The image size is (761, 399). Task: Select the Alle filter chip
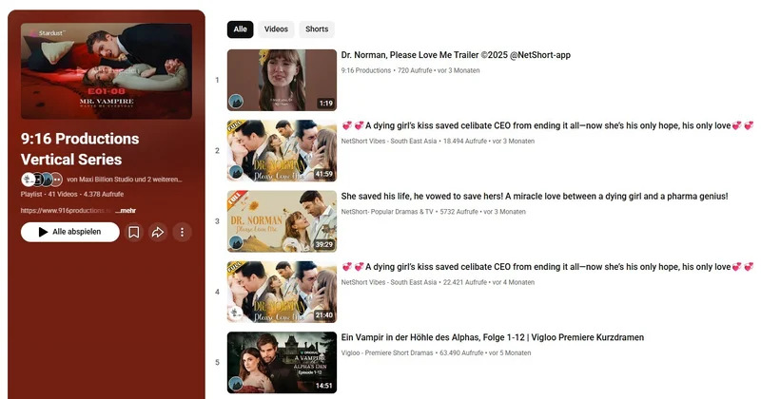[240, 29]
